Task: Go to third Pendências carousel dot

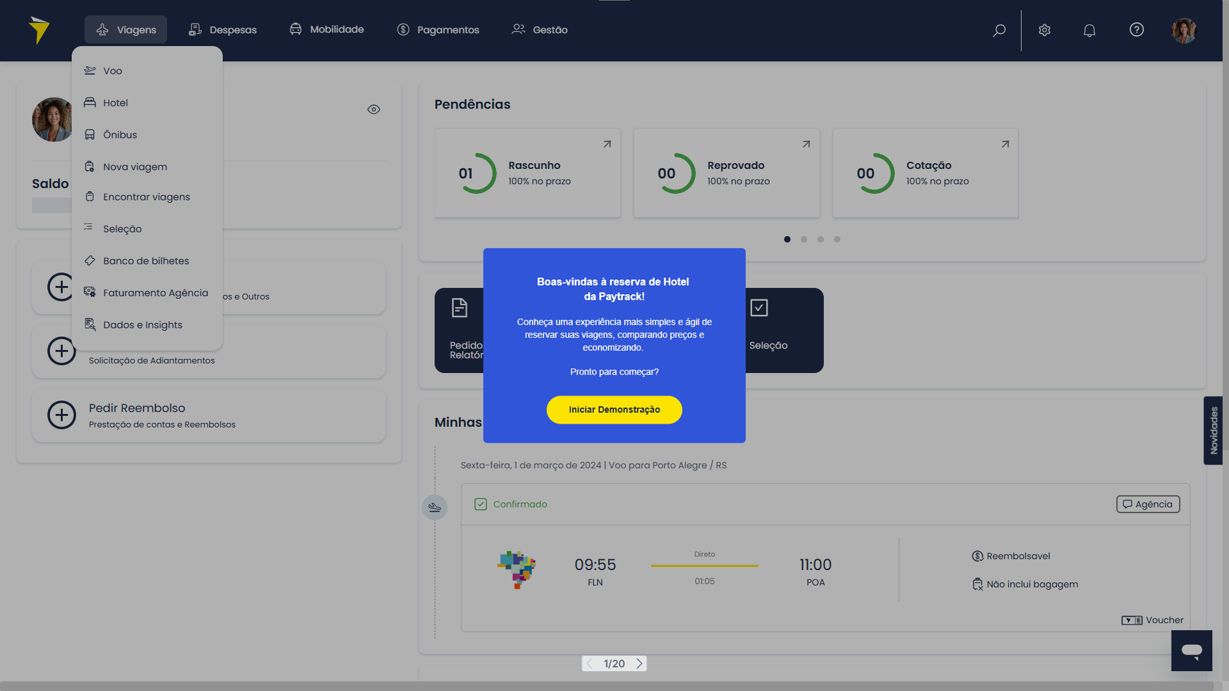Action: 821,239
